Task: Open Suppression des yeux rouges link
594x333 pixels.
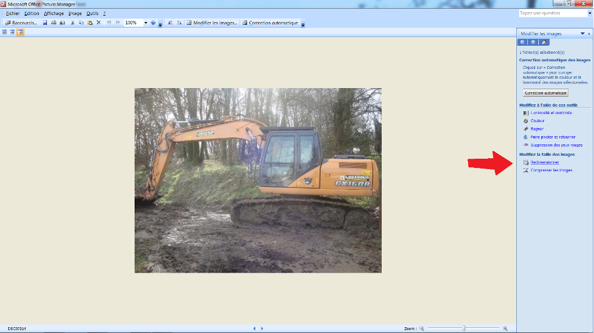Action: [x=556, y=145]
